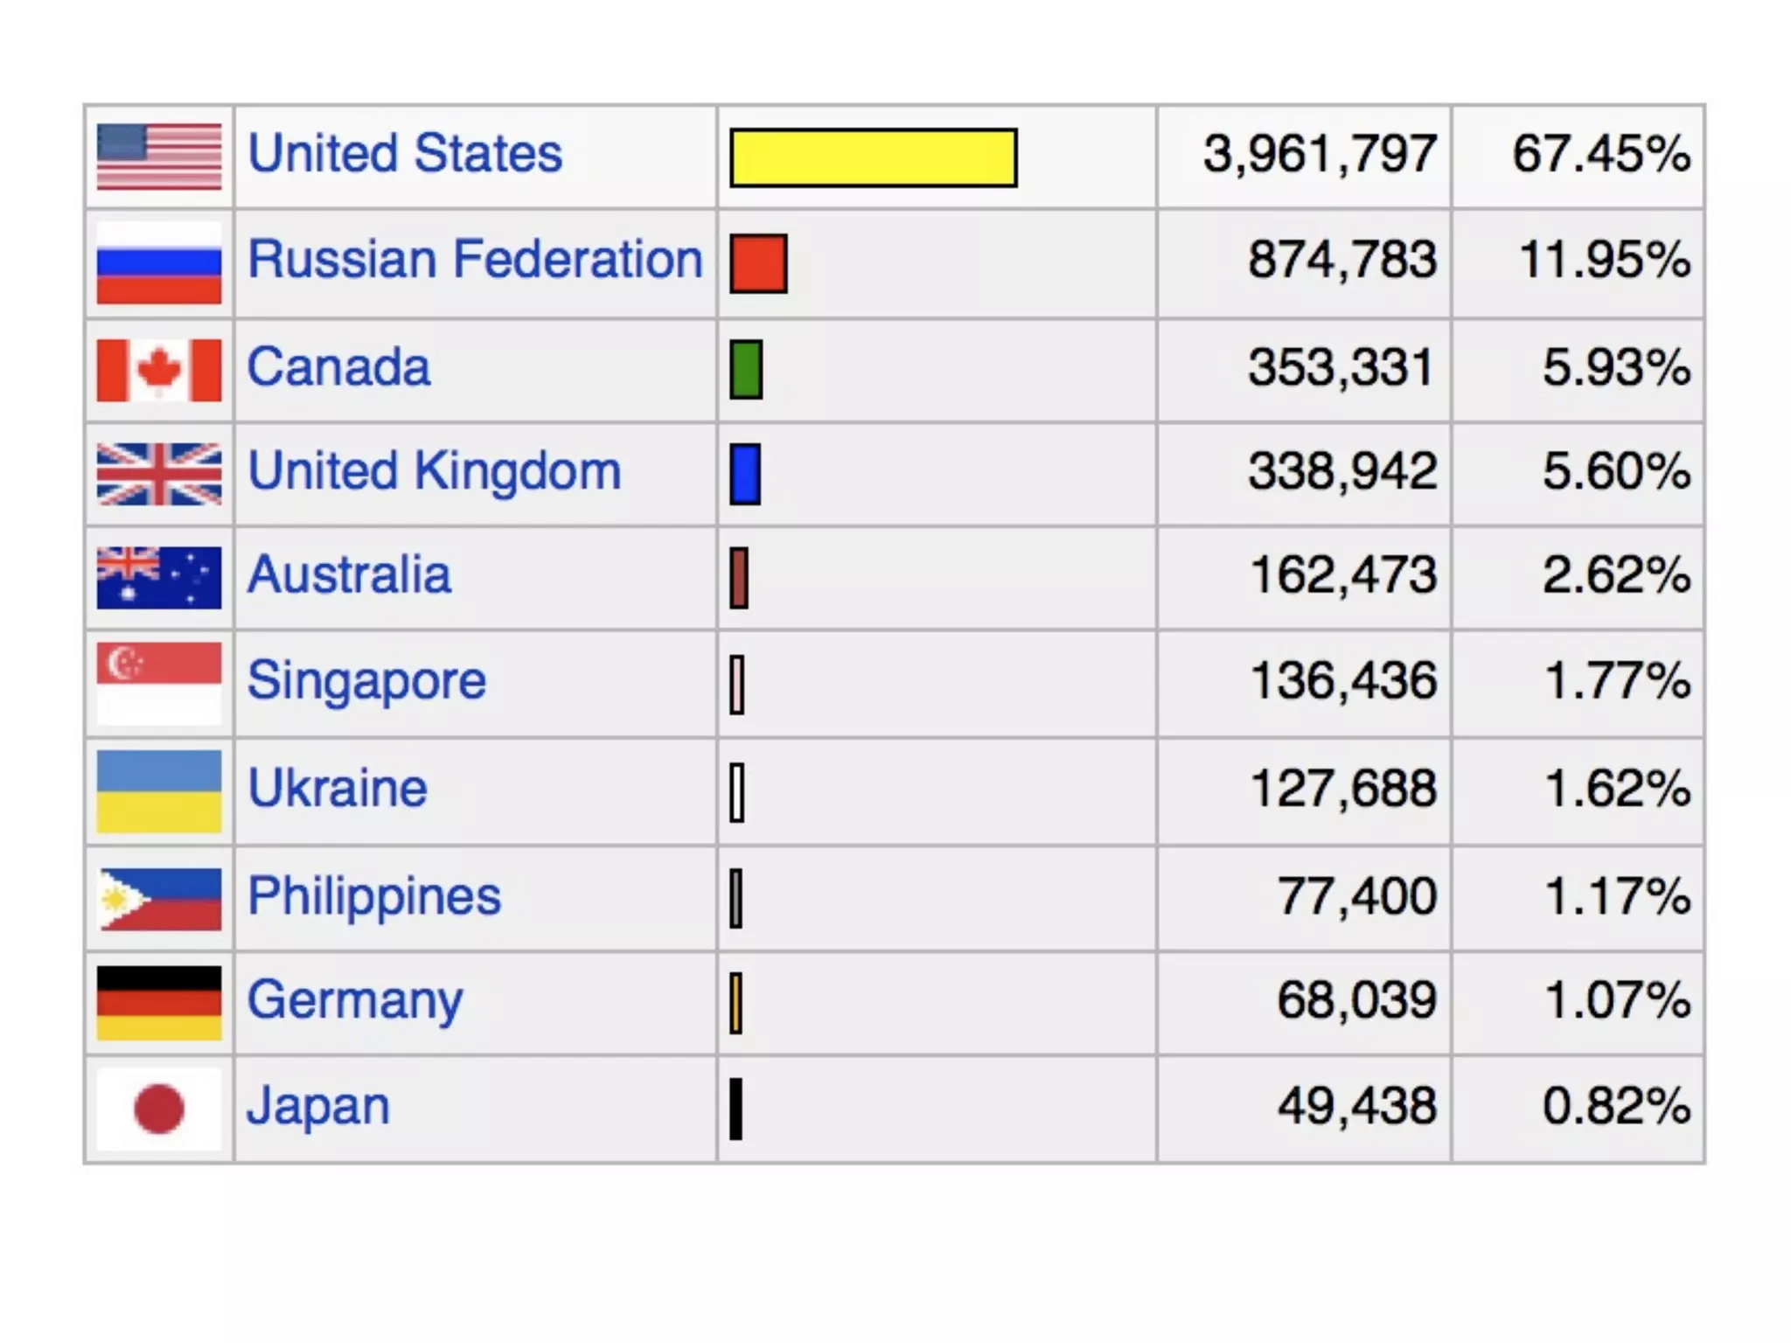Click the Russian Federation flag icon
1791x1343 pixels.
tap(158, 263)
